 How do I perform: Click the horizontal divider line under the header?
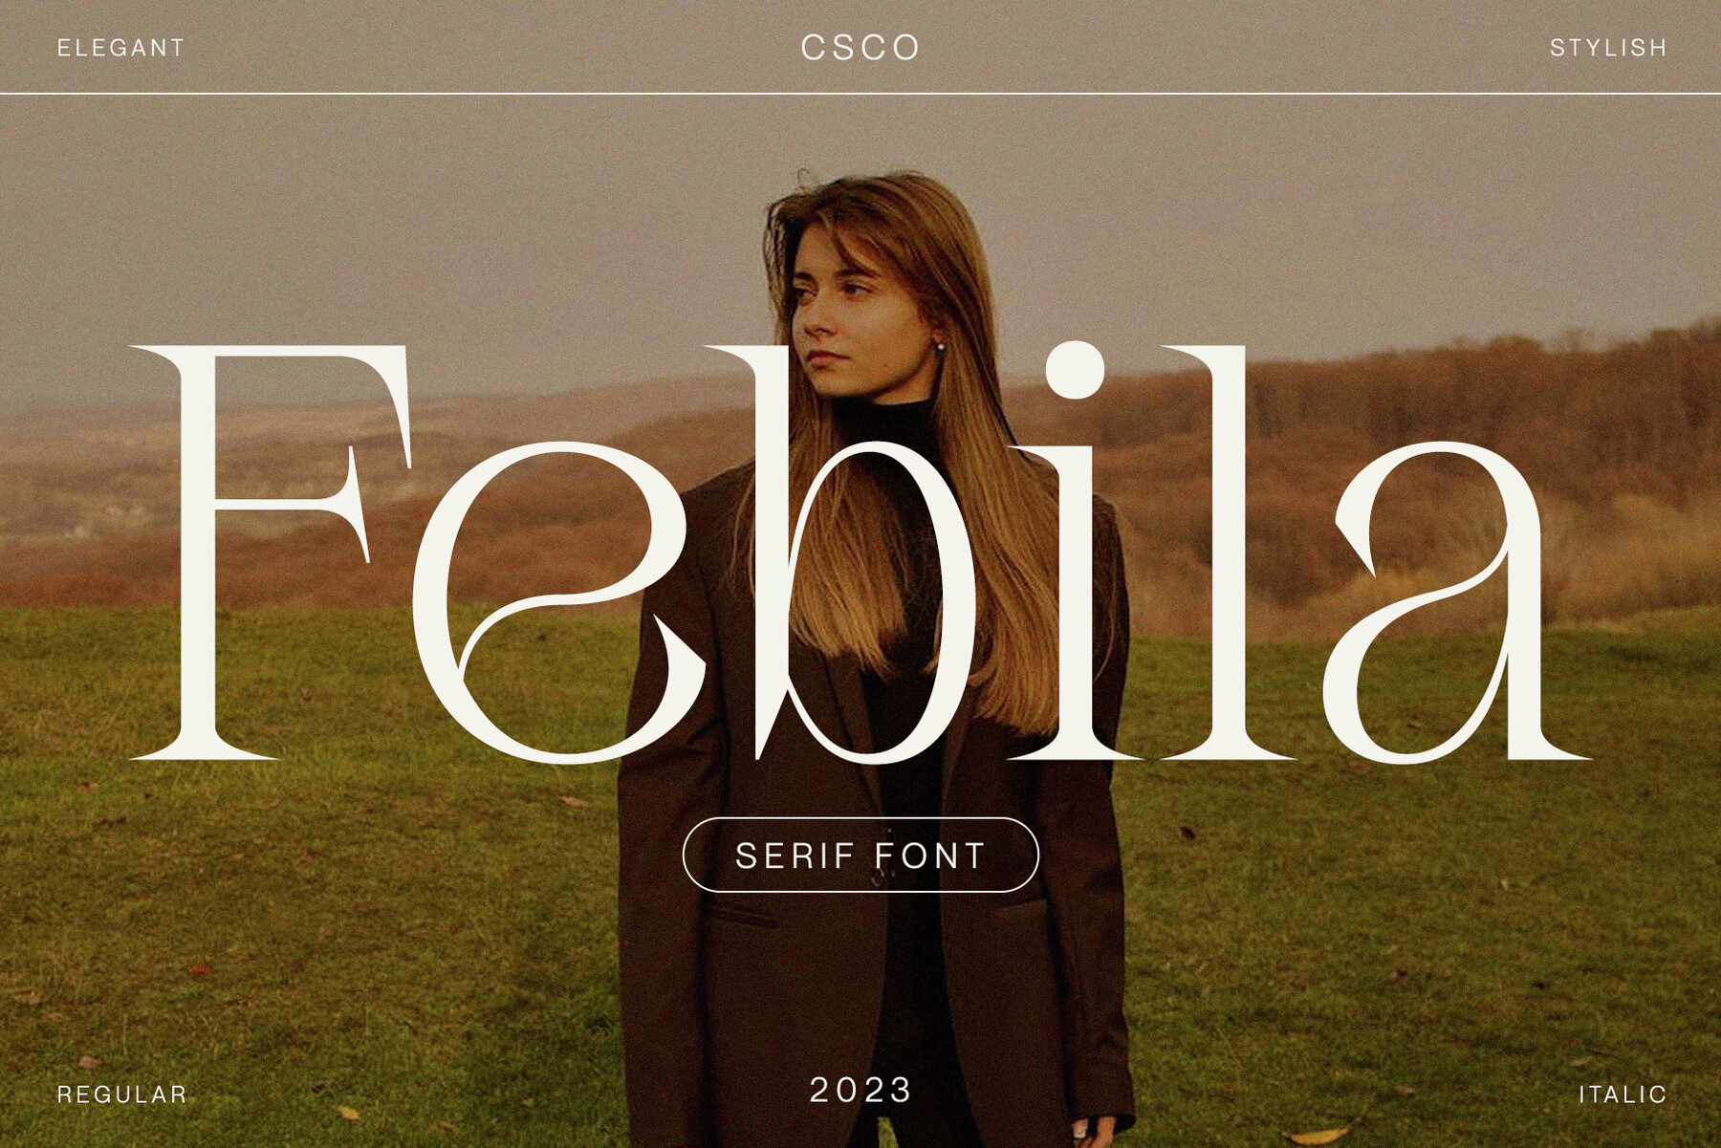pyautogui.click(x=860, y=94)
